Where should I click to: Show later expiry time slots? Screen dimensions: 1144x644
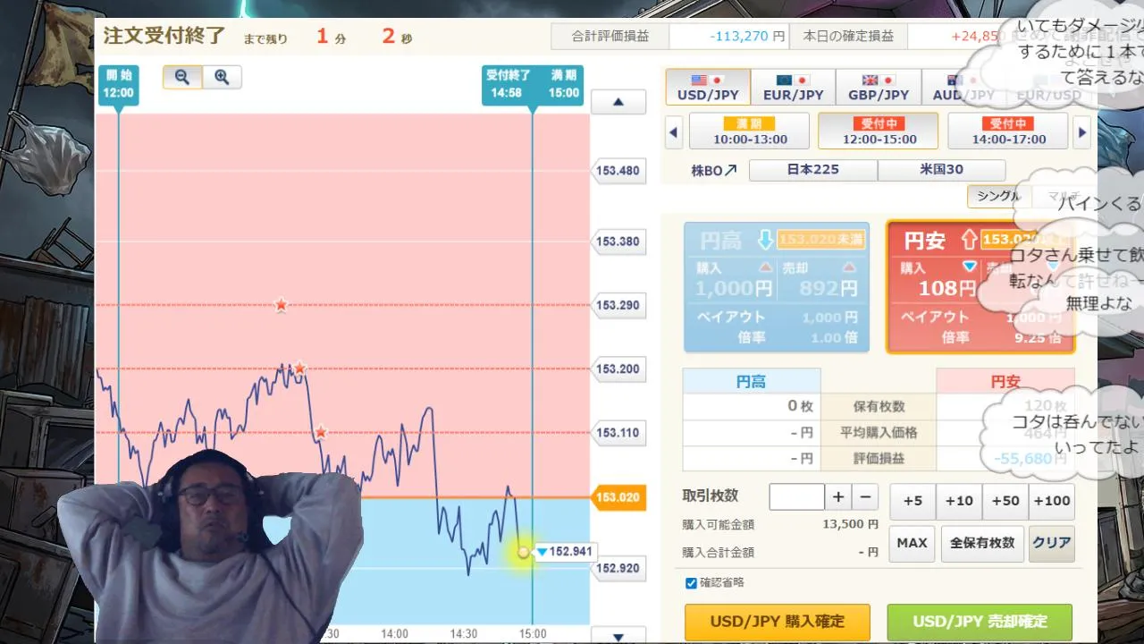pos(1082,132)
